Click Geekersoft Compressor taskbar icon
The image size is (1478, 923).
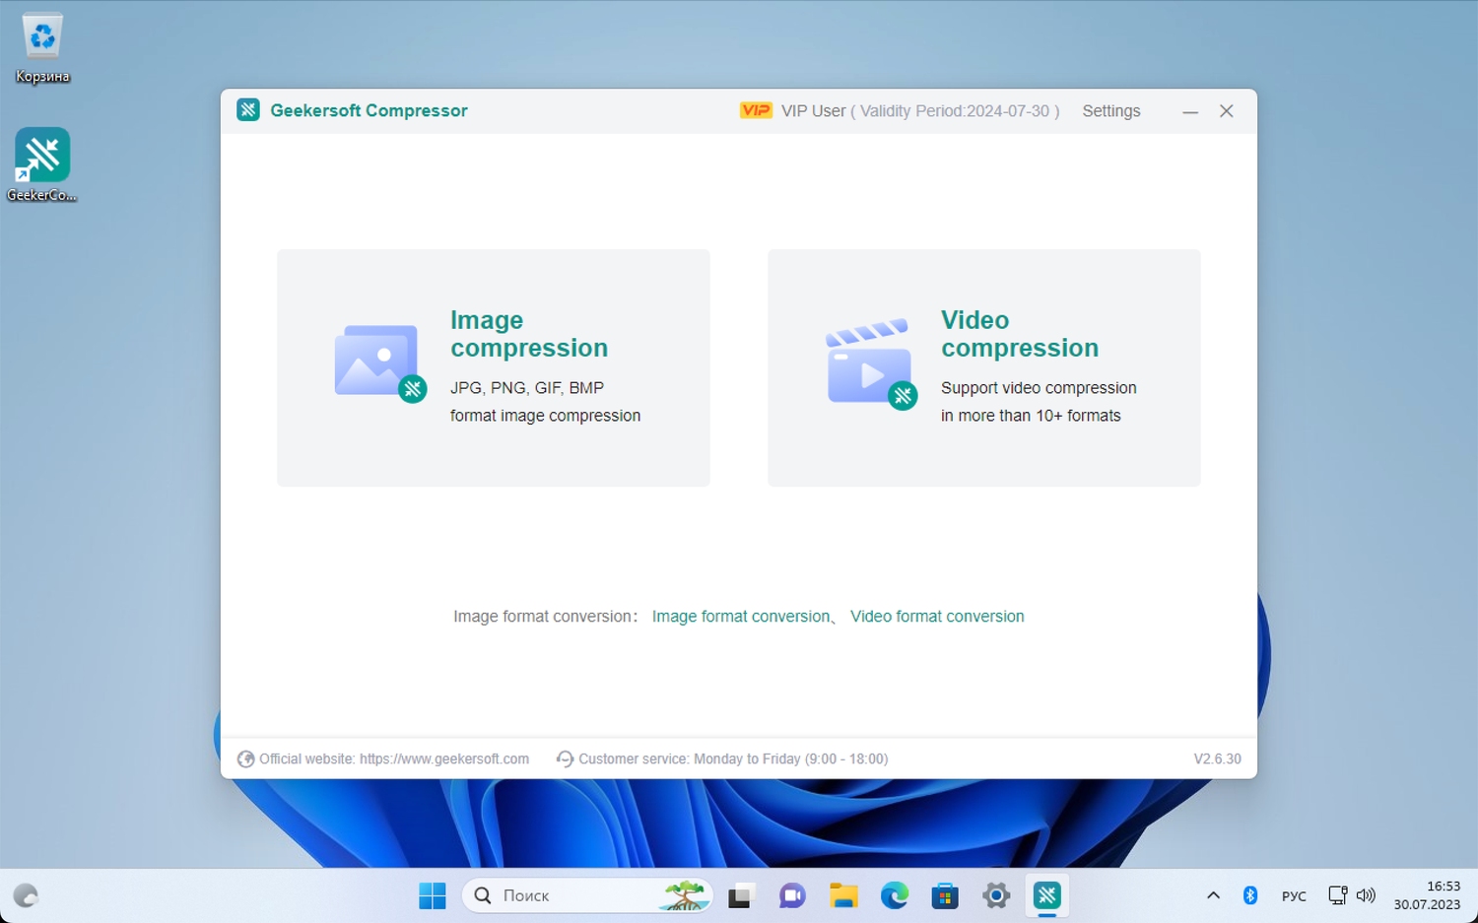coord(1047,895)
